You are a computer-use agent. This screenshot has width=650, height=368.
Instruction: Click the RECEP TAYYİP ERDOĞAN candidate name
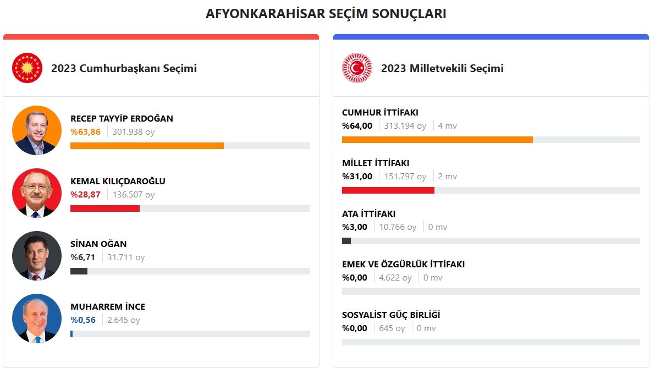(122, 119)
